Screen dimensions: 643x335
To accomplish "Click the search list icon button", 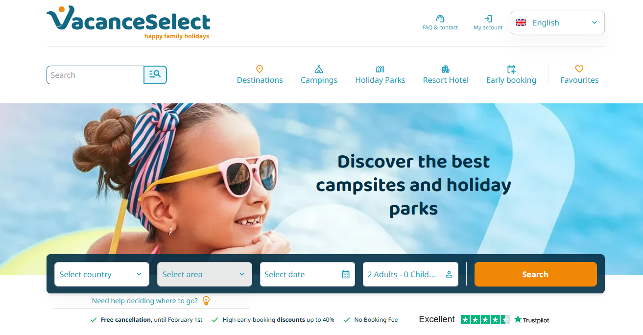I will click(155, 75).
